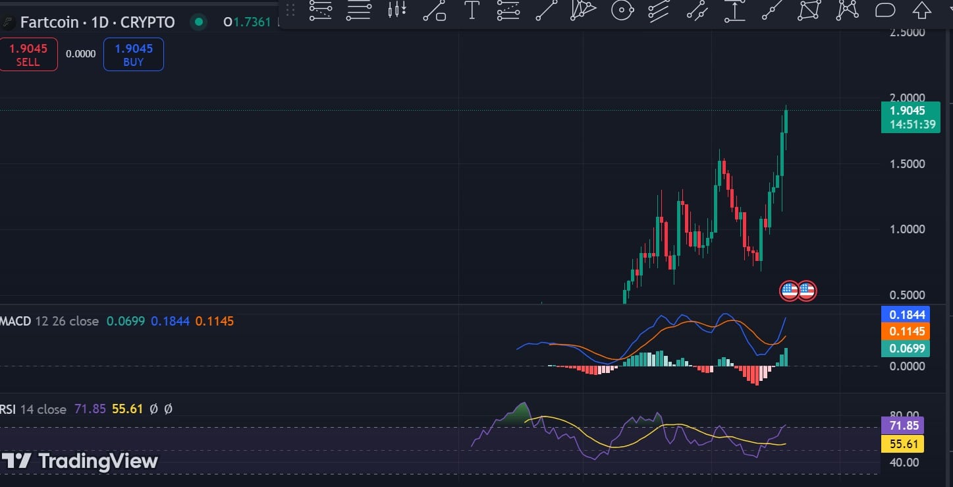Open the Fartcoin symbol title
This screenshot has width=953, height=487.
[x=97, y=22]
